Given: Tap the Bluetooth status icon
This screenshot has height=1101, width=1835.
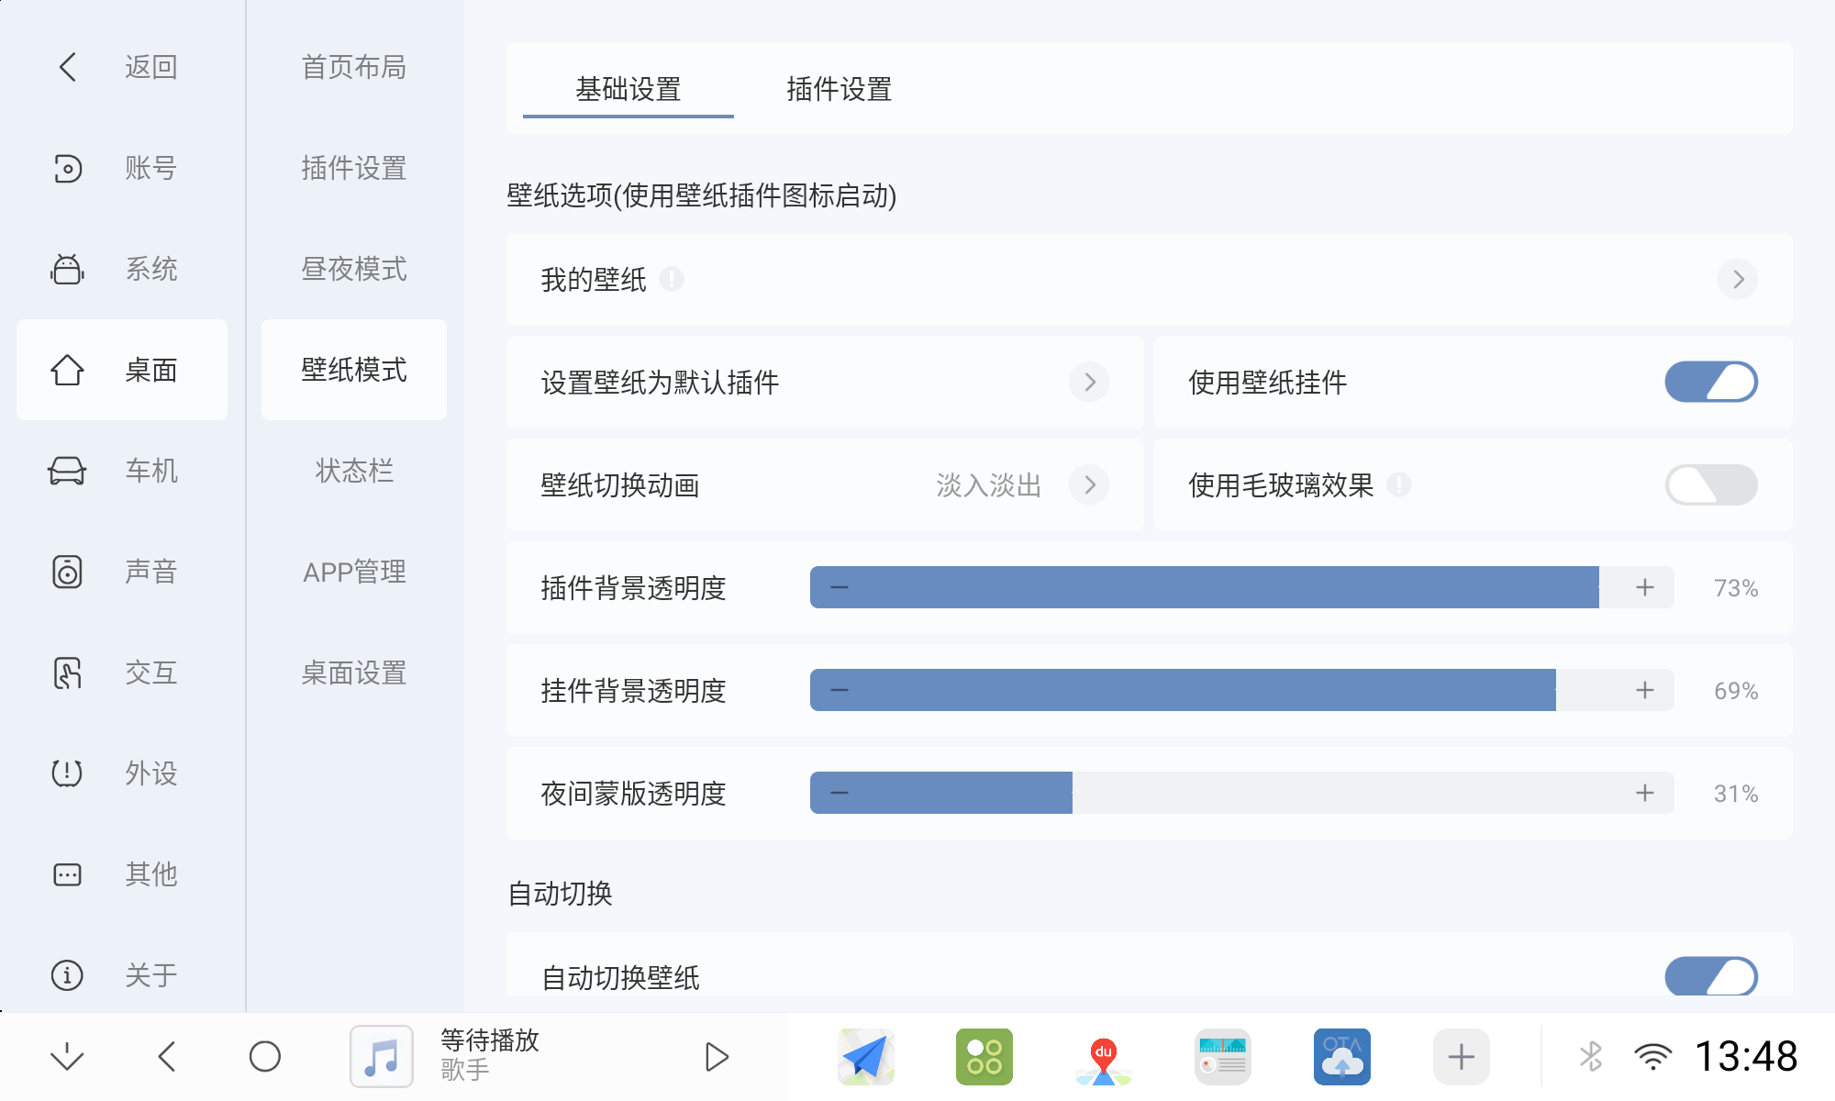Looking at the screenshot, I should pos(1590,1056).
